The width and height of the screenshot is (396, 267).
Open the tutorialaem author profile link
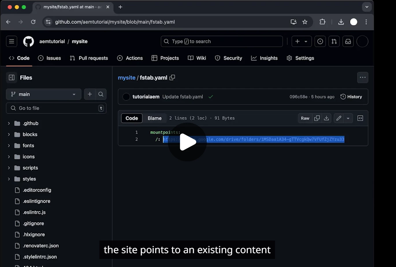tap(146, 97)
